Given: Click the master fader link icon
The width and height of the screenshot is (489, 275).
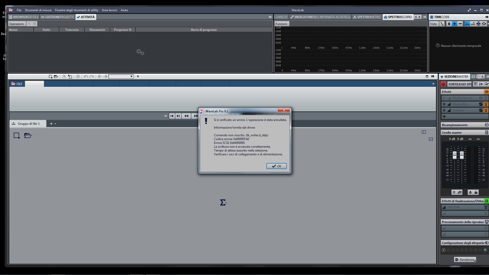Looking at the screenshot, I should pos(460,192).
